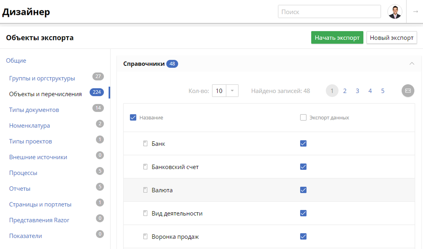Go to page 3 of results
Screen dimensions: 423x249
[357, 91]
